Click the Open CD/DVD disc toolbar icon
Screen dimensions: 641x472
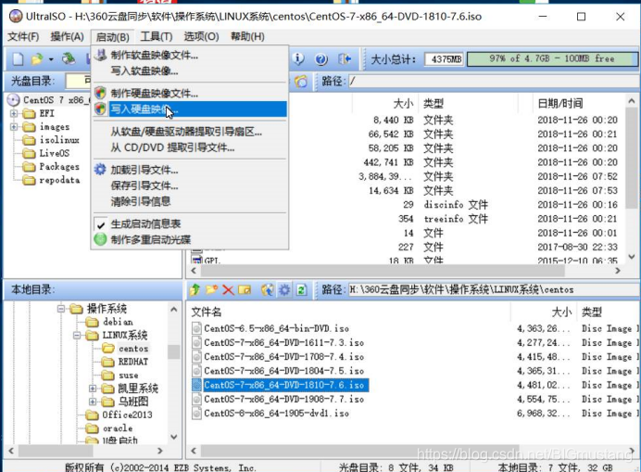(x=69, y=58)
